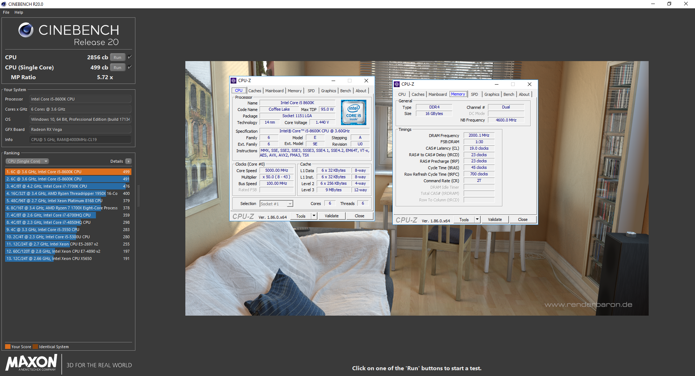Switch to Memory tab in left CPU-Z window
Screen dimensions: 695x376
tap(295, 91)
